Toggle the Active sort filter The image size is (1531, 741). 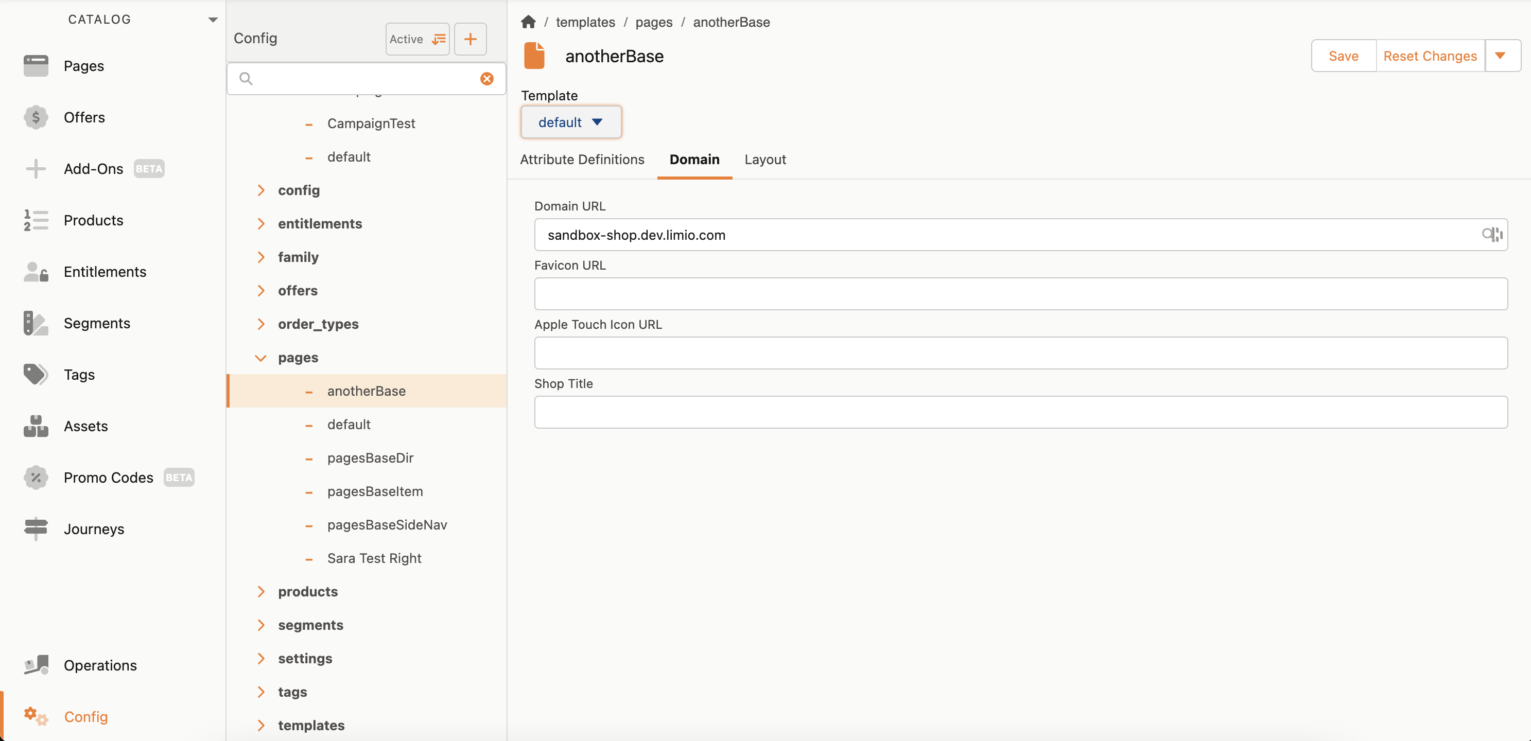coord(417,39)
